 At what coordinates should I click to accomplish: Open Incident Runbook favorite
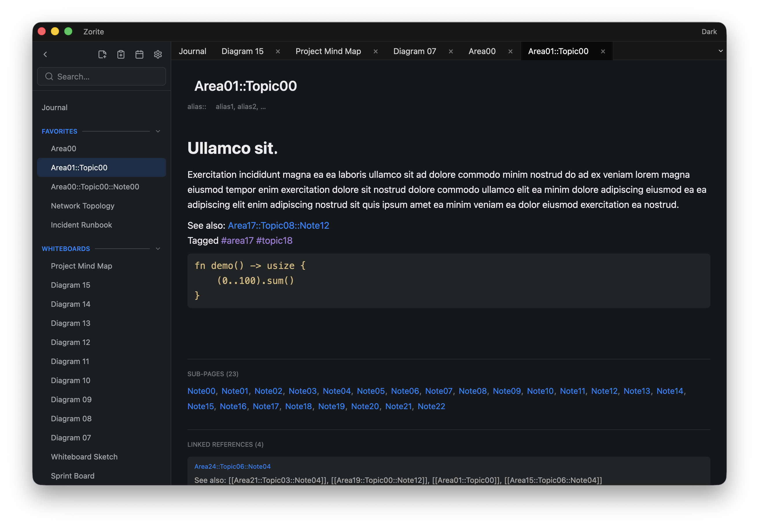102,225
